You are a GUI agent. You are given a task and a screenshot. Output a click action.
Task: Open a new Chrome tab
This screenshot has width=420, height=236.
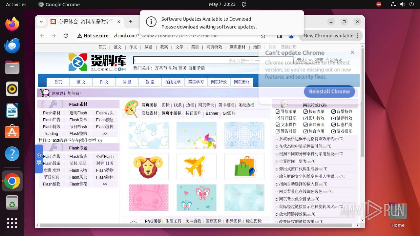[131, 22]
